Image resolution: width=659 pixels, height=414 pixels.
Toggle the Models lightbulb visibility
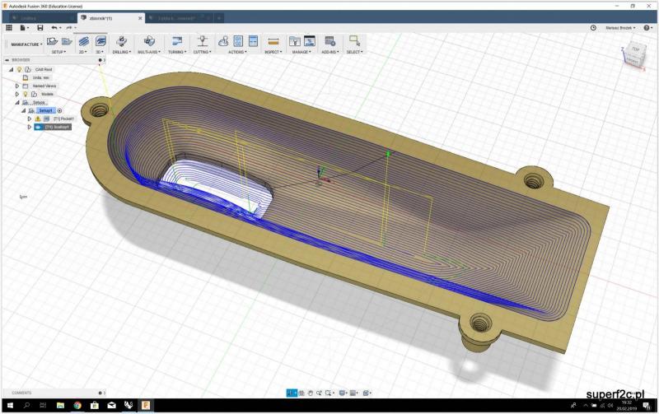pyautogui.click(x=26, y=94)
